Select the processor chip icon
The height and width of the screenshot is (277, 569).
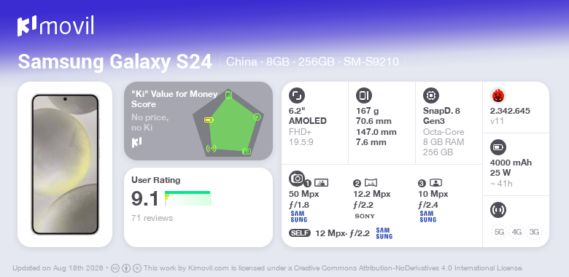click(x=431, y=95)
